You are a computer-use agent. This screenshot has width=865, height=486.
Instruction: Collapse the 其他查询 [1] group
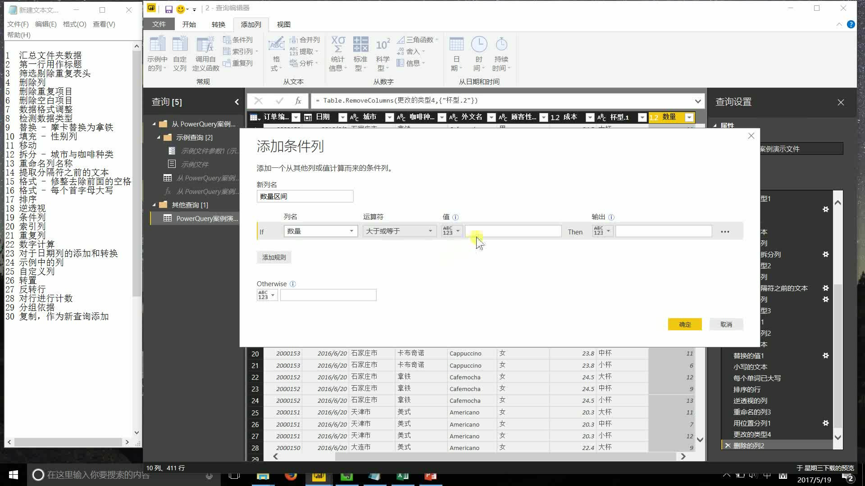click(154, 205)
